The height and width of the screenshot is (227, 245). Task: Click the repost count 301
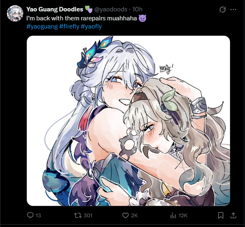point(88,216)
